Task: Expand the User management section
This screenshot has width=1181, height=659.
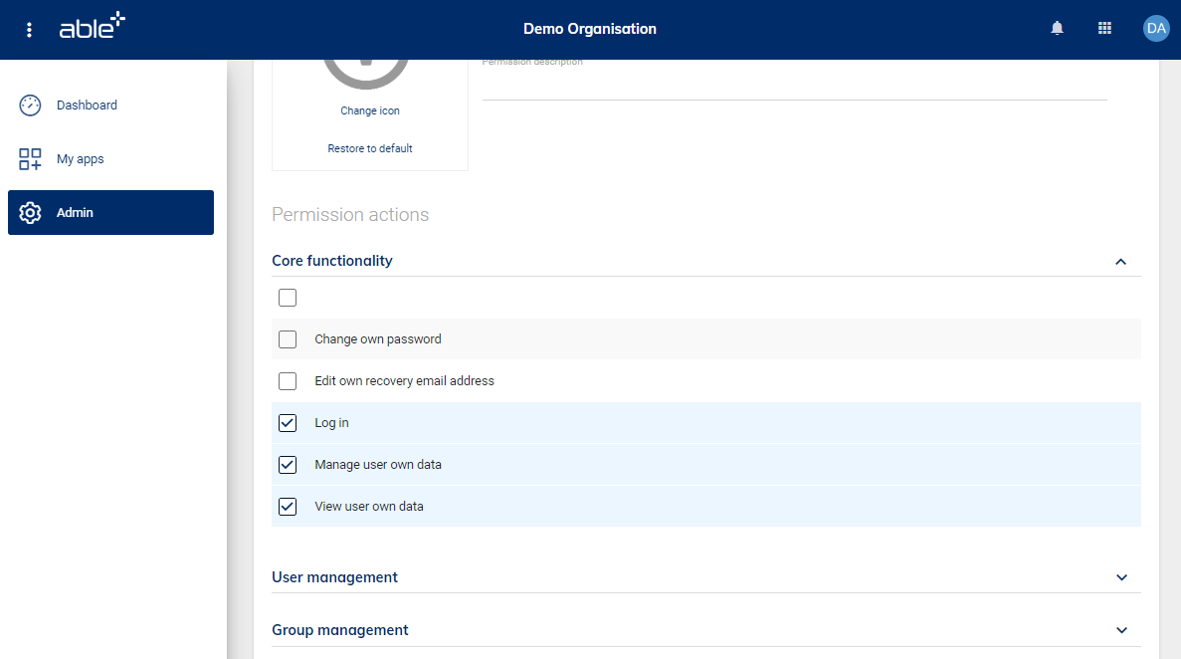Action: coord(1121,577)
